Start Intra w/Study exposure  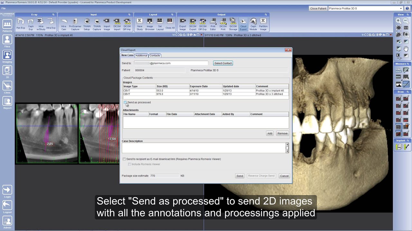click(41, 24)
